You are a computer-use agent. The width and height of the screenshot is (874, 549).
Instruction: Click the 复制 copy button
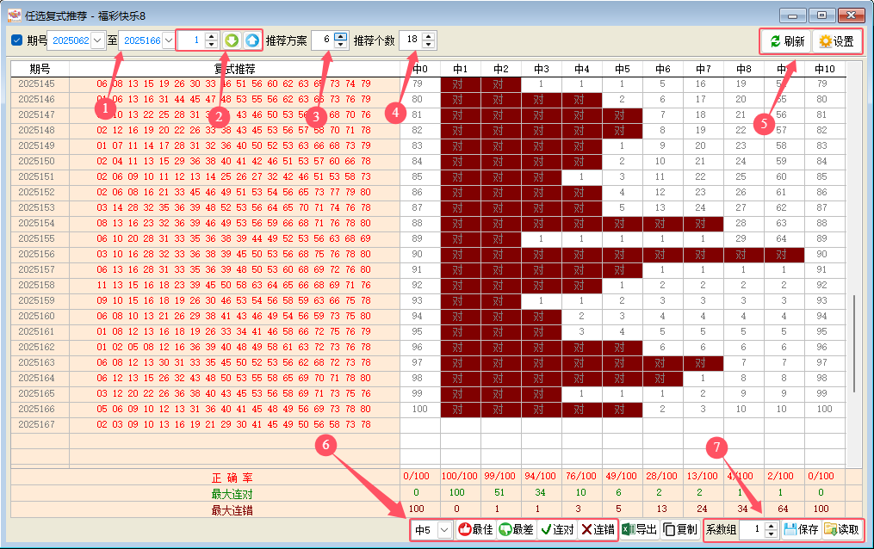[680, 530]
